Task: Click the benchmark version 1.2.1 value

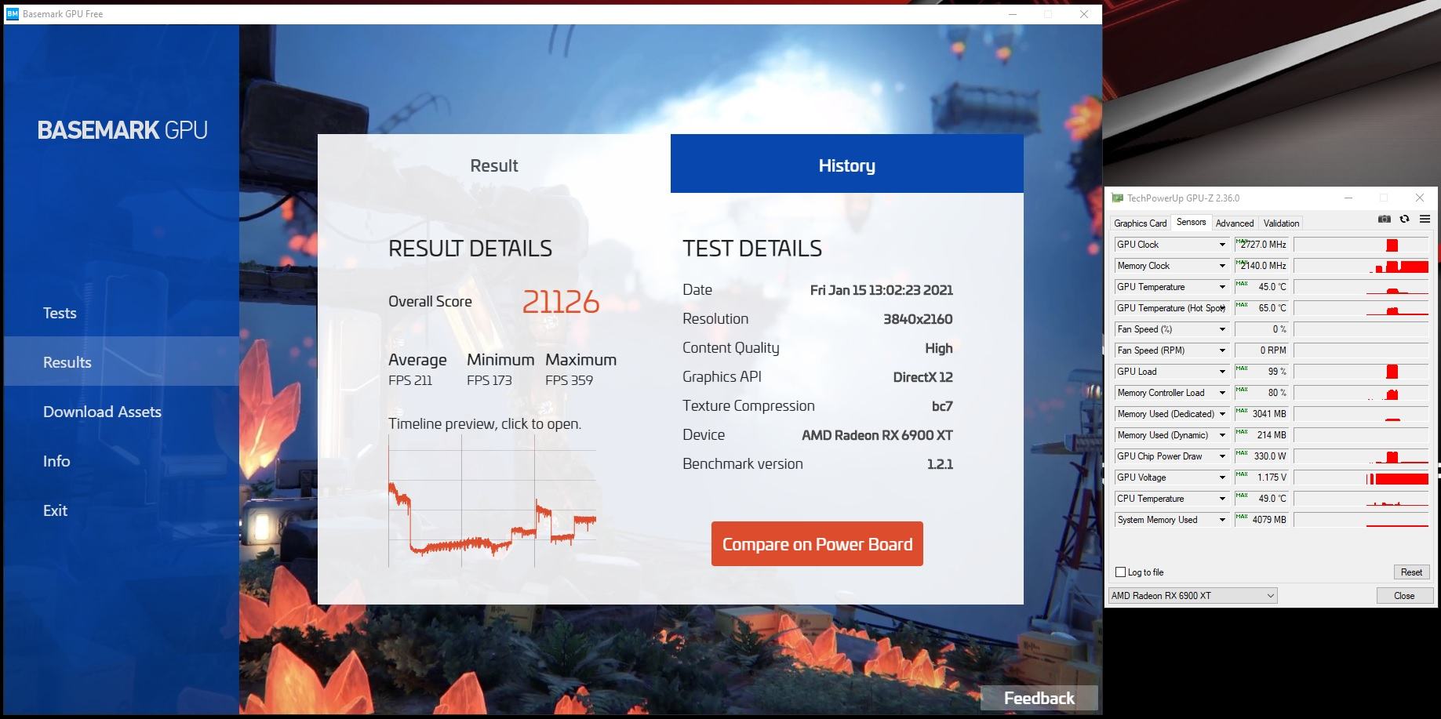Action: click(940, 464)
